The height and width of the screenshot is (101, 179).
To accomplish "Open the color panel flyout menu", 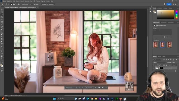I will [x=178, y=8].
